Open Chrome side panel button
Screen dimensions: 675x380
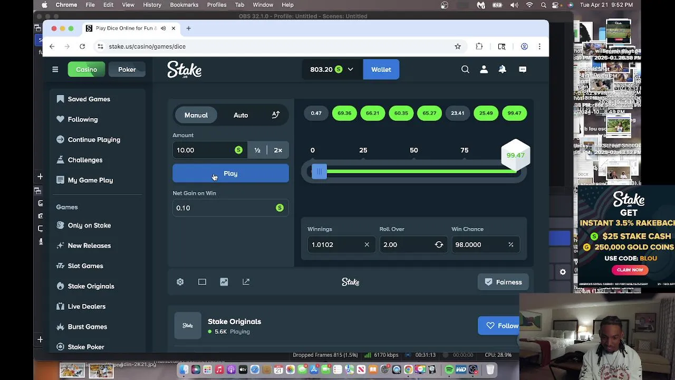[502, 46]
